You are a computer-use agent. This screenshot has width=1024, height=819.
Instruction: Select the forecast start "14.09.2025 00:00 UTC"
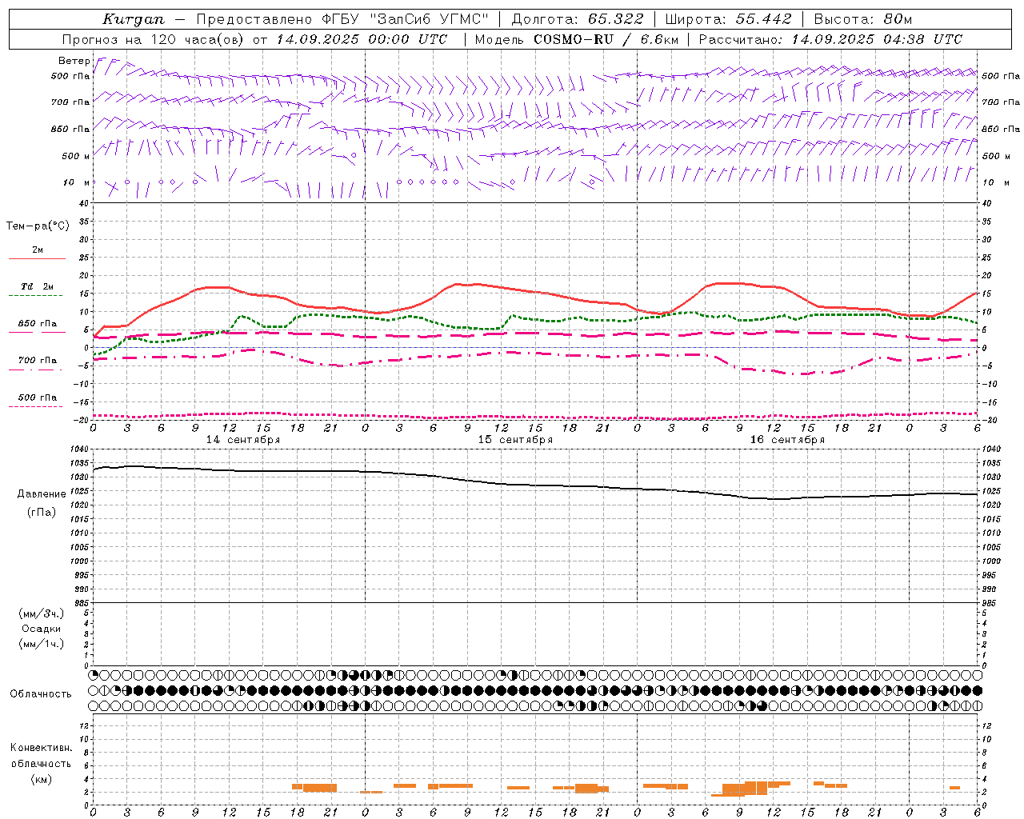tap(362, 39)
